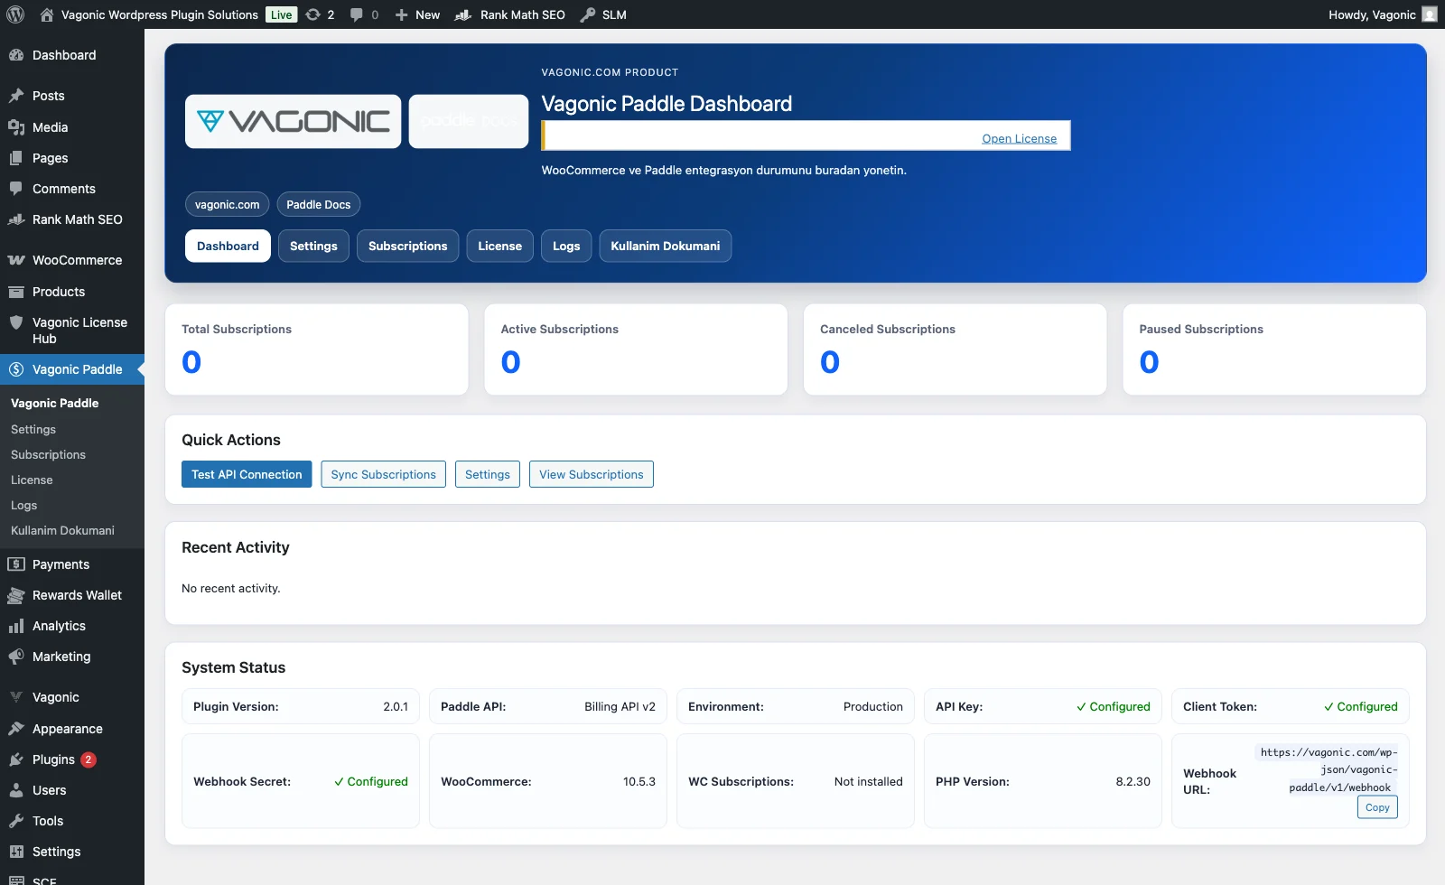Switch to the License tab in header
Image resolution: width=1445 pixels, height=885 pixels.
click(x=499, y=246)
